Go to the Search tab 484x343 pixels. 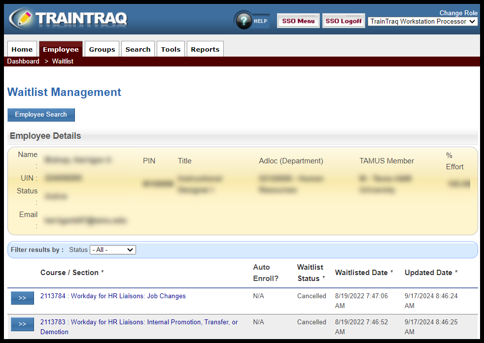(138, 49)
